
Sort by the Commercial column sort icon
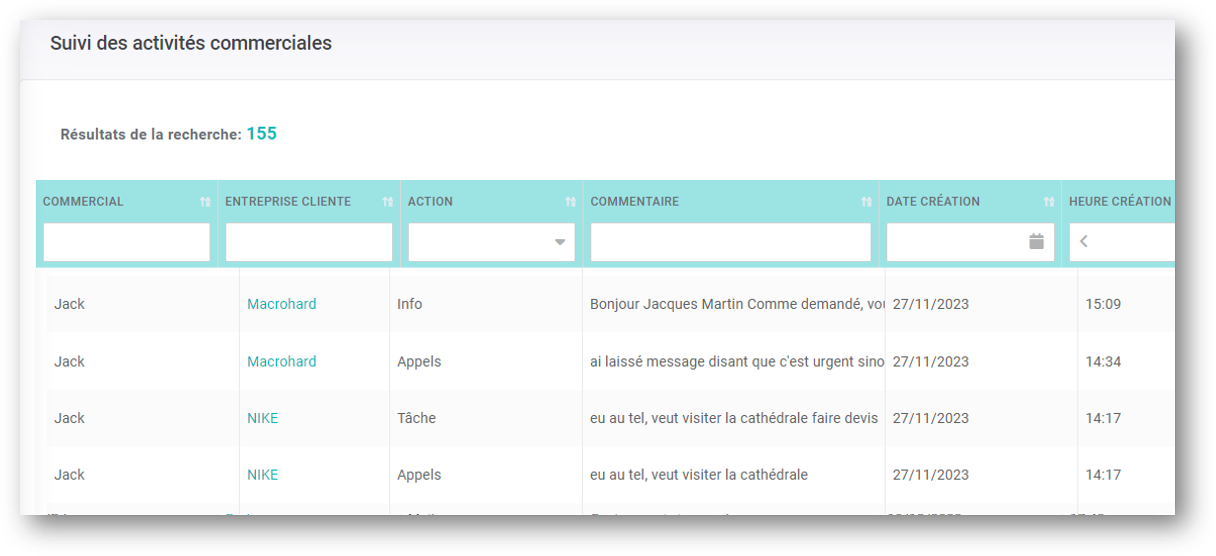tap(205, 202)
